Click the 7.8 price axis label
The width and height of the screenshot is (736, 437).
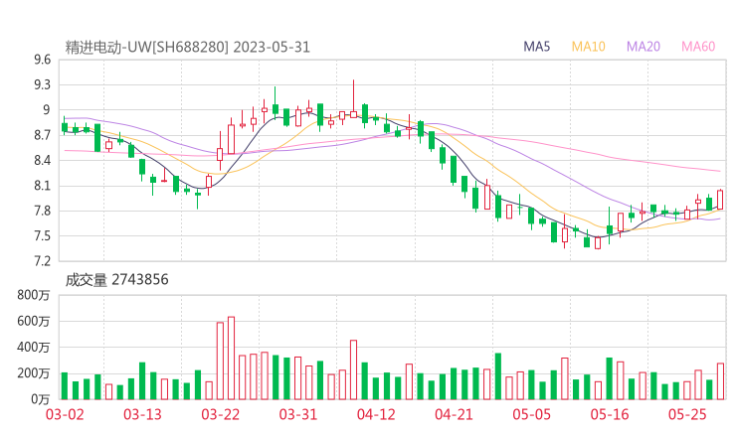pyautogui.click(x=42, y=211)
